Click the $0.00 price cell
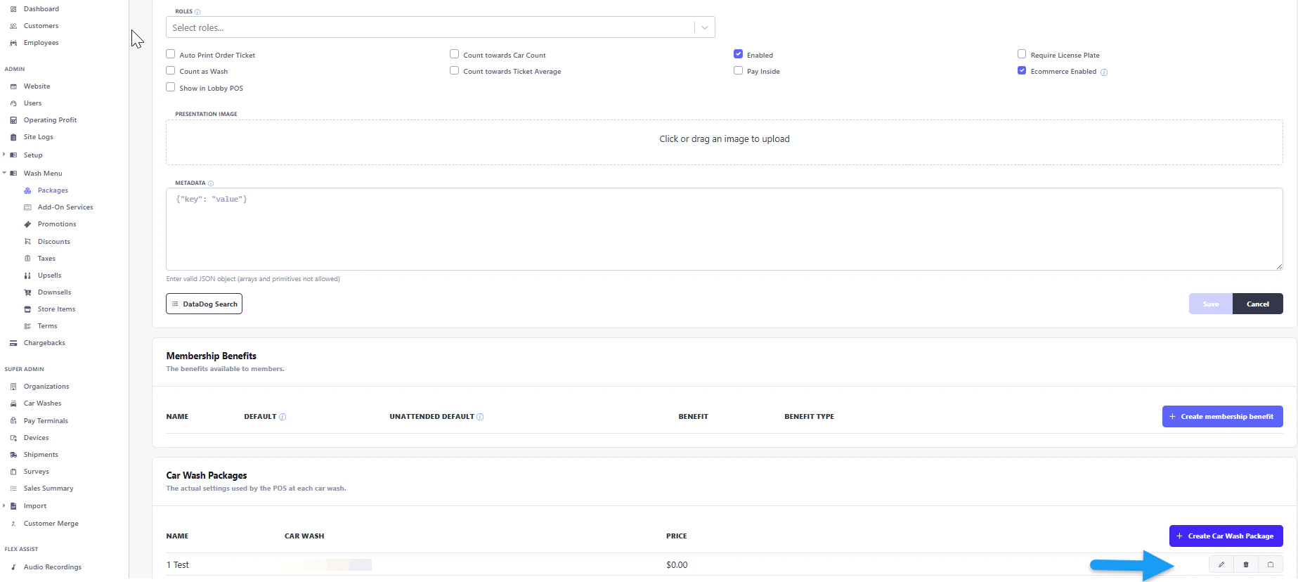The image size is (1298, 582). (x=677, y=565)
